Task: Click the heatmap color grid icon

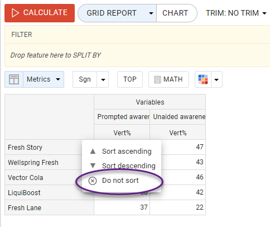Action: [x=203, y=79]
